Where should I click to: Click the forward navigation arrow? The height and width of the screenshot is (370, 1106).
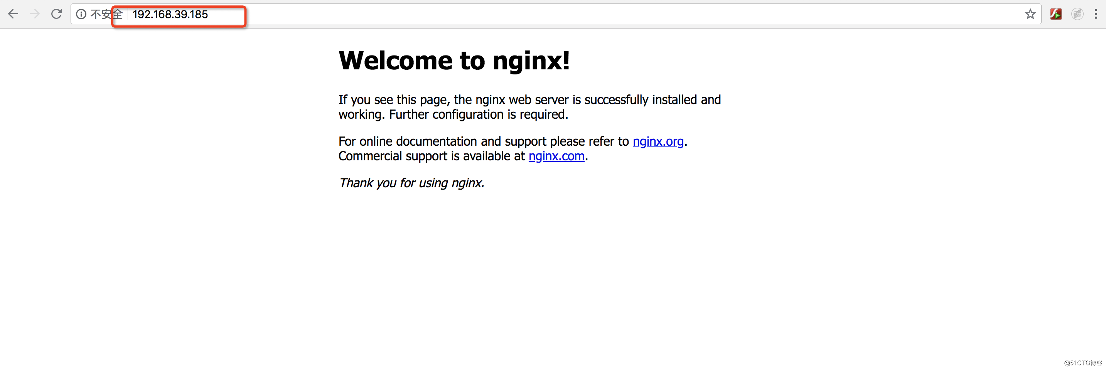click(x=35, y=14)
